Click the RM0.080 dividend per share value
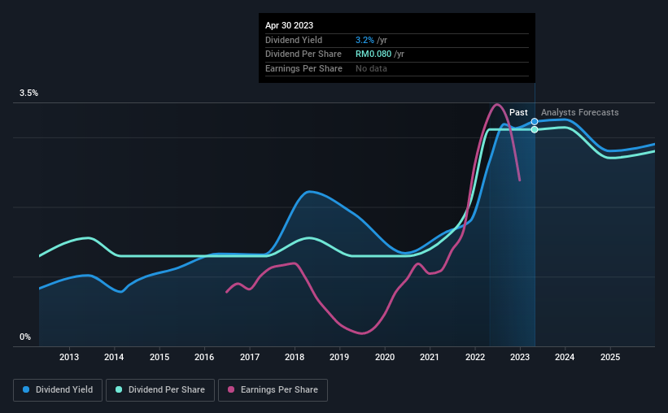The width and height of the screenshot is (668, 413). pyautogui.click(x=373, y=54)
